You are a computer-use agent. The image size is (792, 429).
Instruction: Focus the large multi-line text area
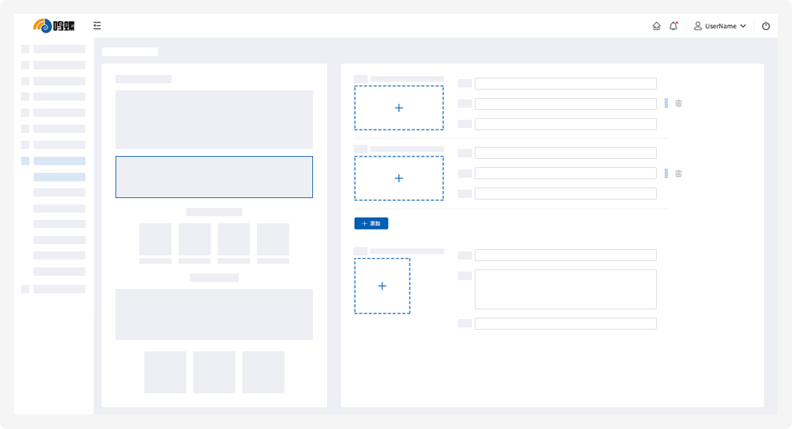565,289
